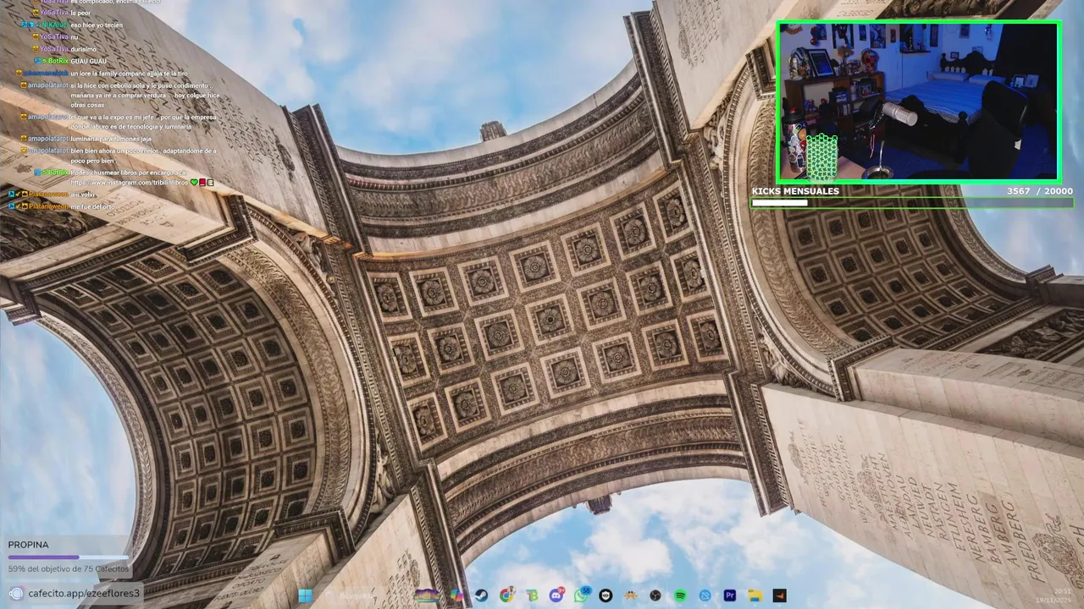
Task: Open Spotify from the taskbar
Action: click(680, 595)
